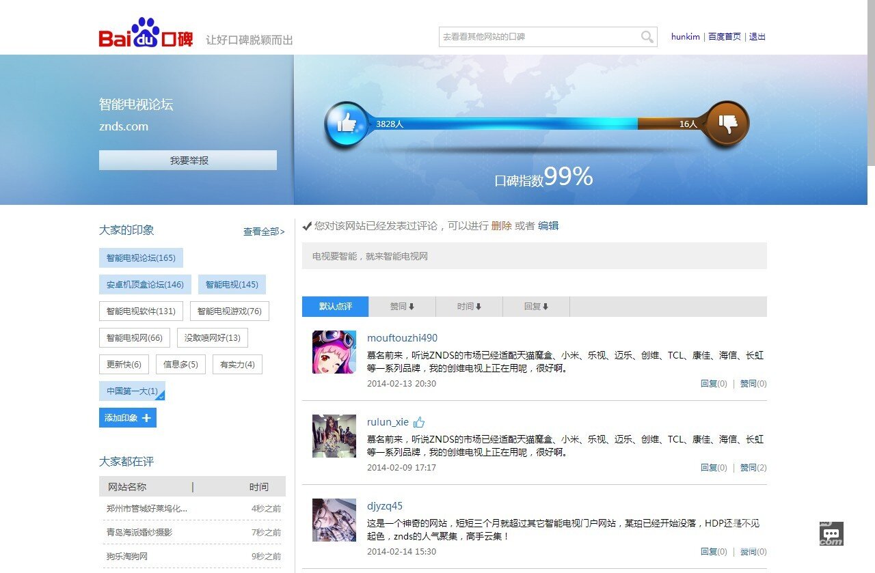Click 删除 to delete your review
875x573 pixels.
point(501,226)
